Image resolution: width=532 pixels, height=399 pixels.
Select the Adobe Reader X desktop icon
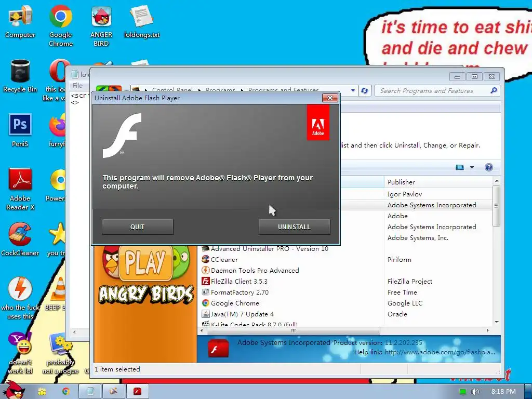(20, 189)
